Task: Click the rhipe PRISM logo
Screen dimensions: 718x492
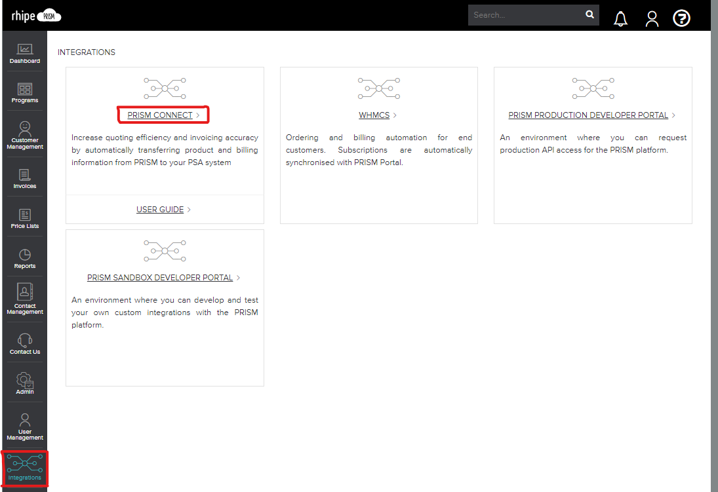Action: 36,16
